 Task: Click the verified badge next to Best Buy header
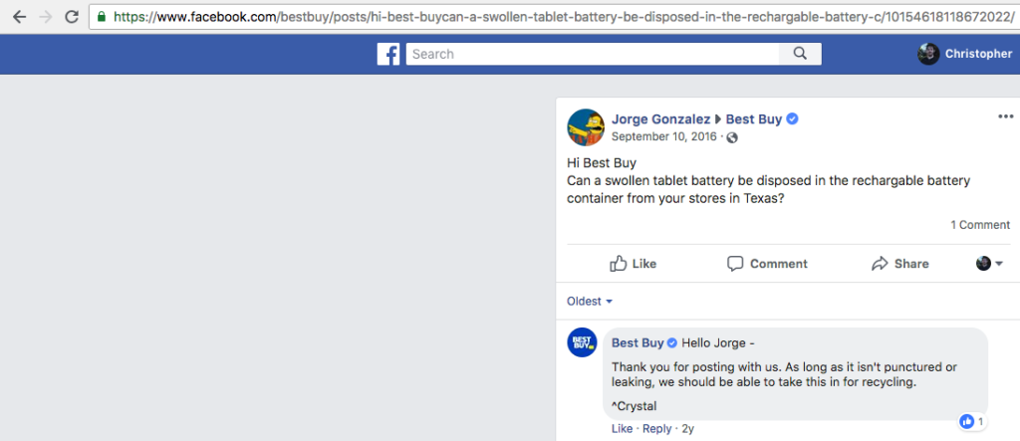(792, 119)
